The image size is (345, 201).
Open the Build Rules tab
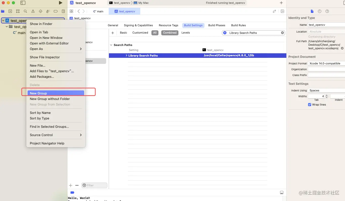tap(238, 25)
